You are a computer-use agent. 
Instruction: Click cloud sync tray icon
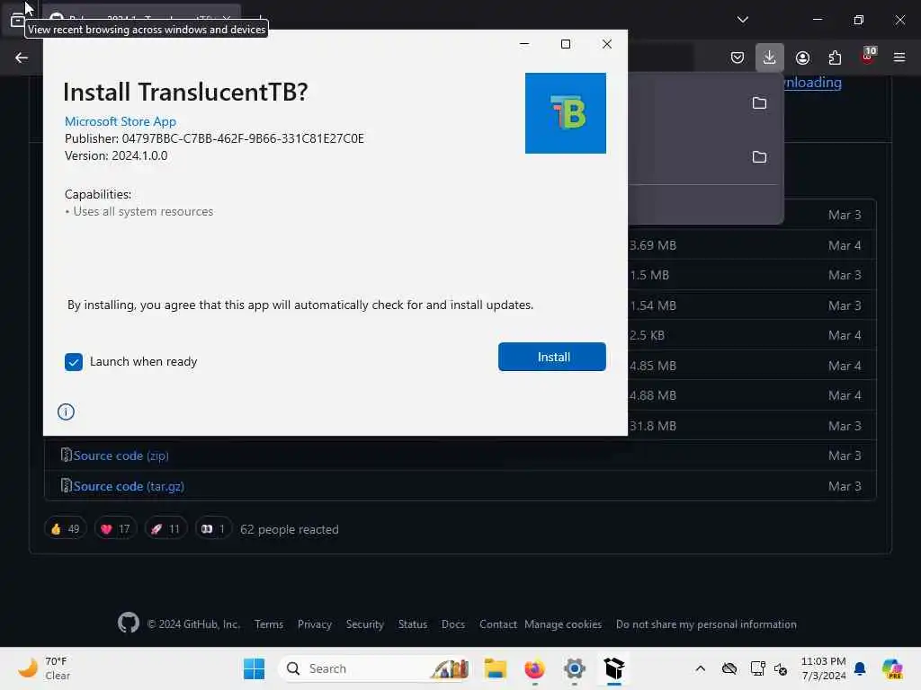point(729,668)
